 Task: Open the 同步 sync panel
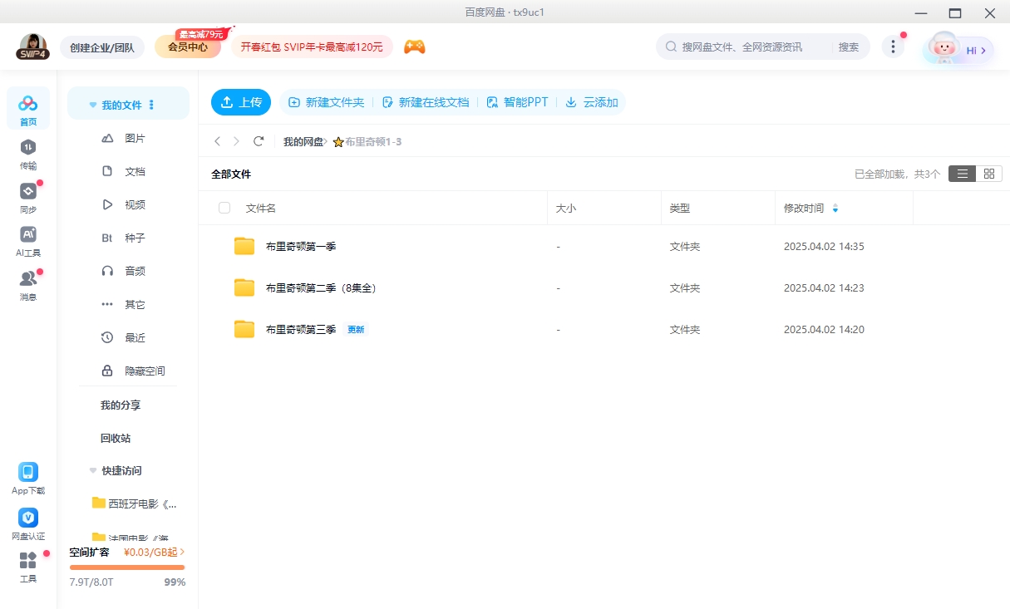(28, 199)
